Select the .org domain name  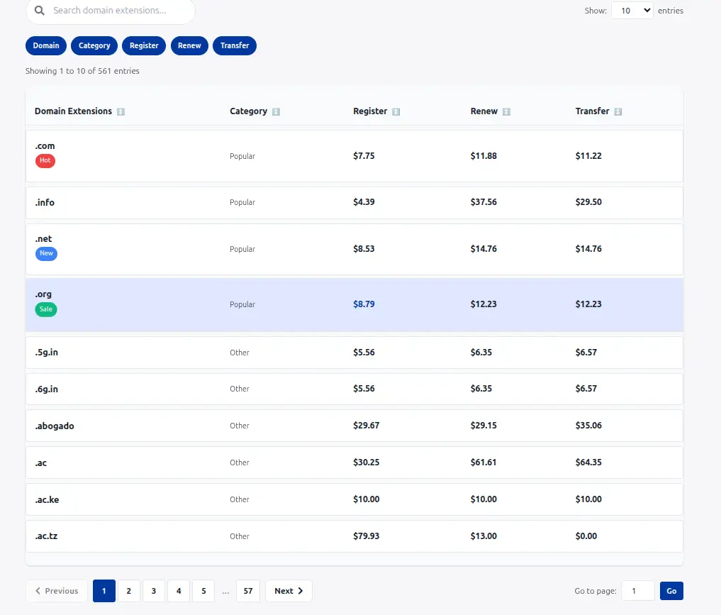coord(43,294)
